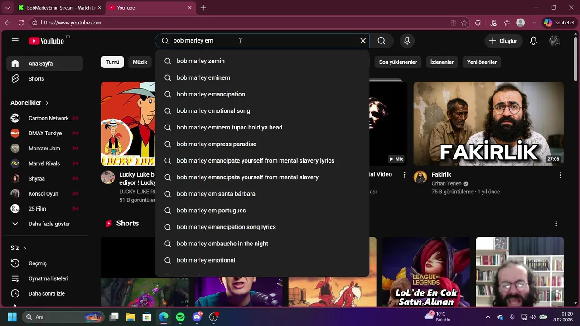Open the Edge media control music icon
580x326 pixels.
coord(493,23)
